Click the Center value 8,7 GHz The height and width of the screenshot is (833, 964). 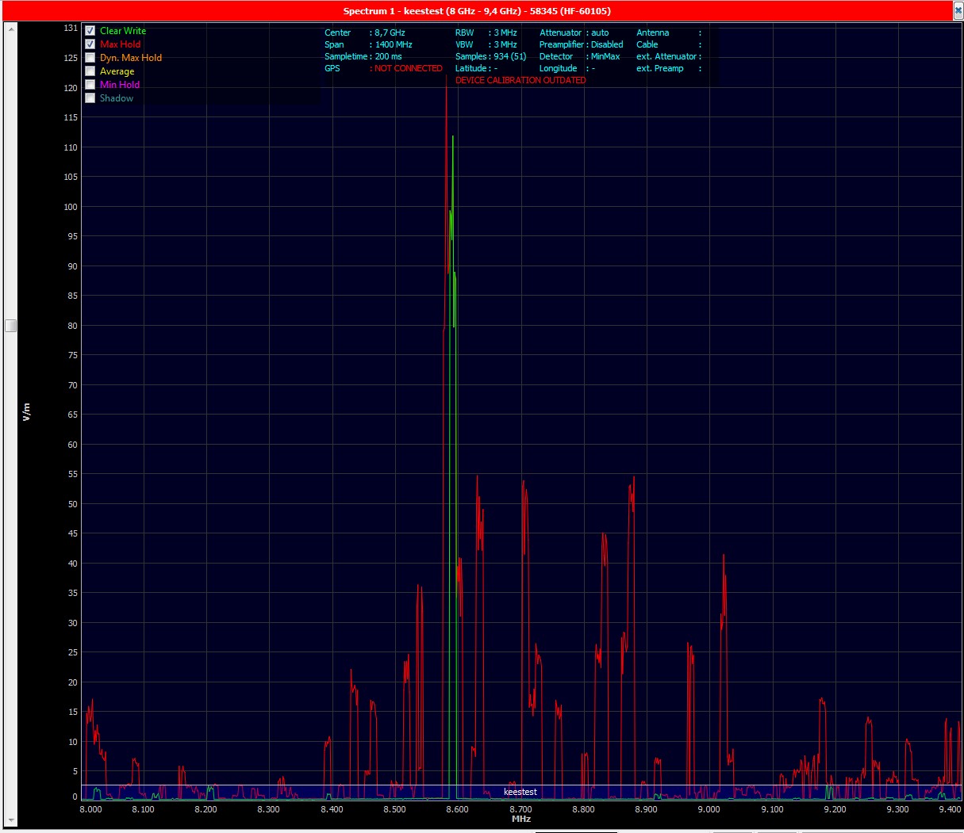[x=390, y=32]
